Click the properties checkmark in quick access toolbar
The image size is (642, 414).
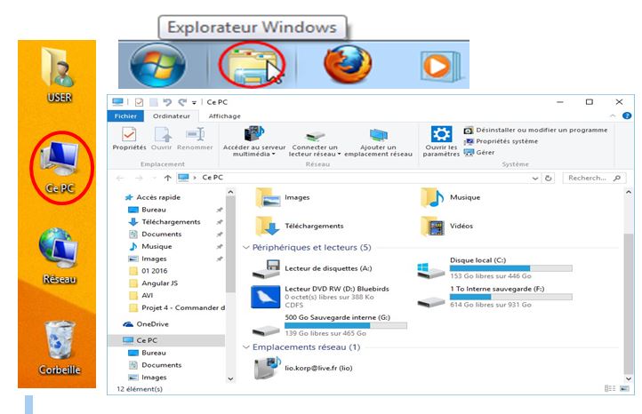[140, 102]
